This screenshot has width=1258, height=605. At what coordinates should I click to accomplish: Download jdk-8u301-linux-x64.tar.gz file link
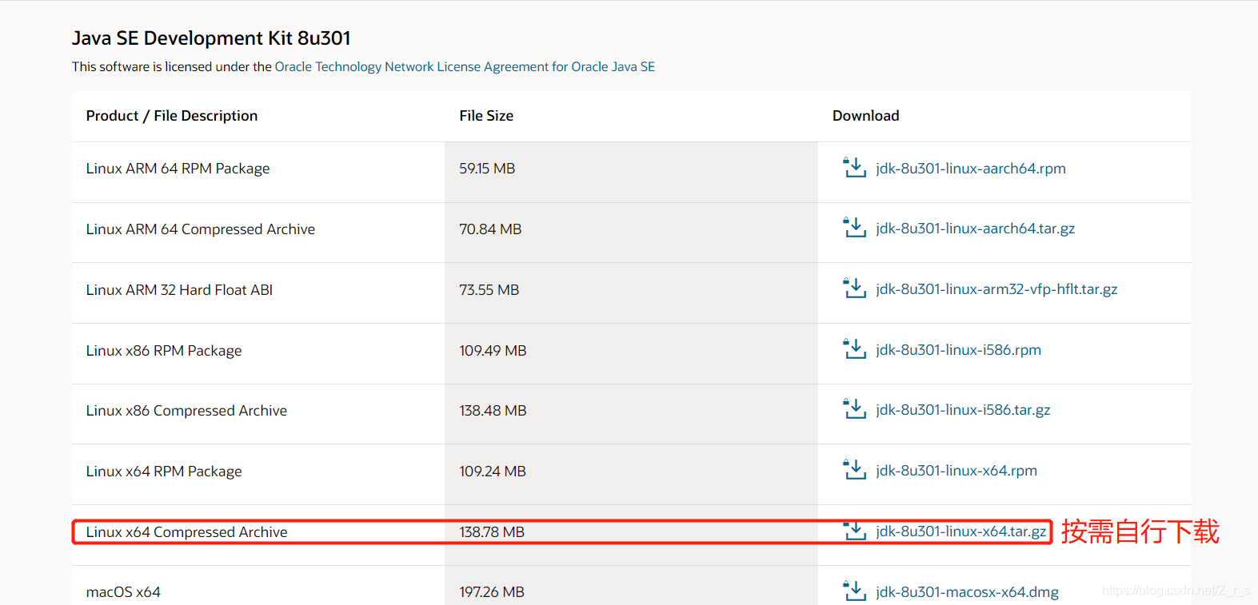(960, 531)
